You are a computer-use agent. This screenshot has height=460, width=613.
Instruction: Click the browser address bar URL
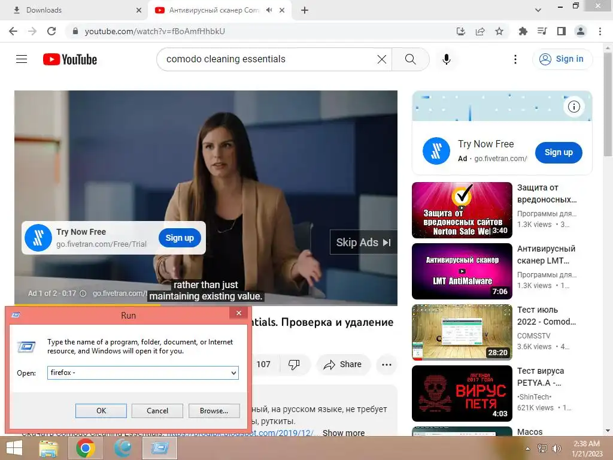pyautogui.click(x=155, y=31)
